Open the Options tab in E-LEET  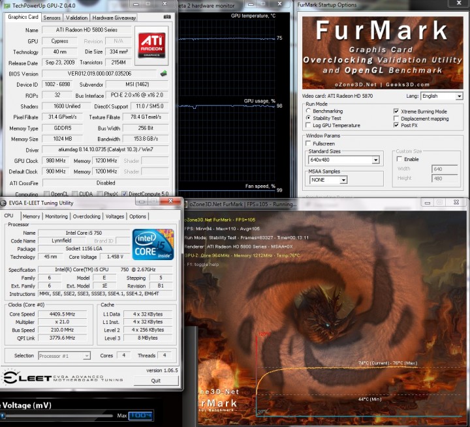(138, 216)
